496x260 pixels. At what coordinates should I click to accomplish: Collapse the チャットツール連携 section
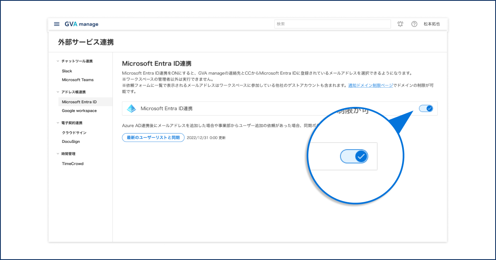click(74, 61)
